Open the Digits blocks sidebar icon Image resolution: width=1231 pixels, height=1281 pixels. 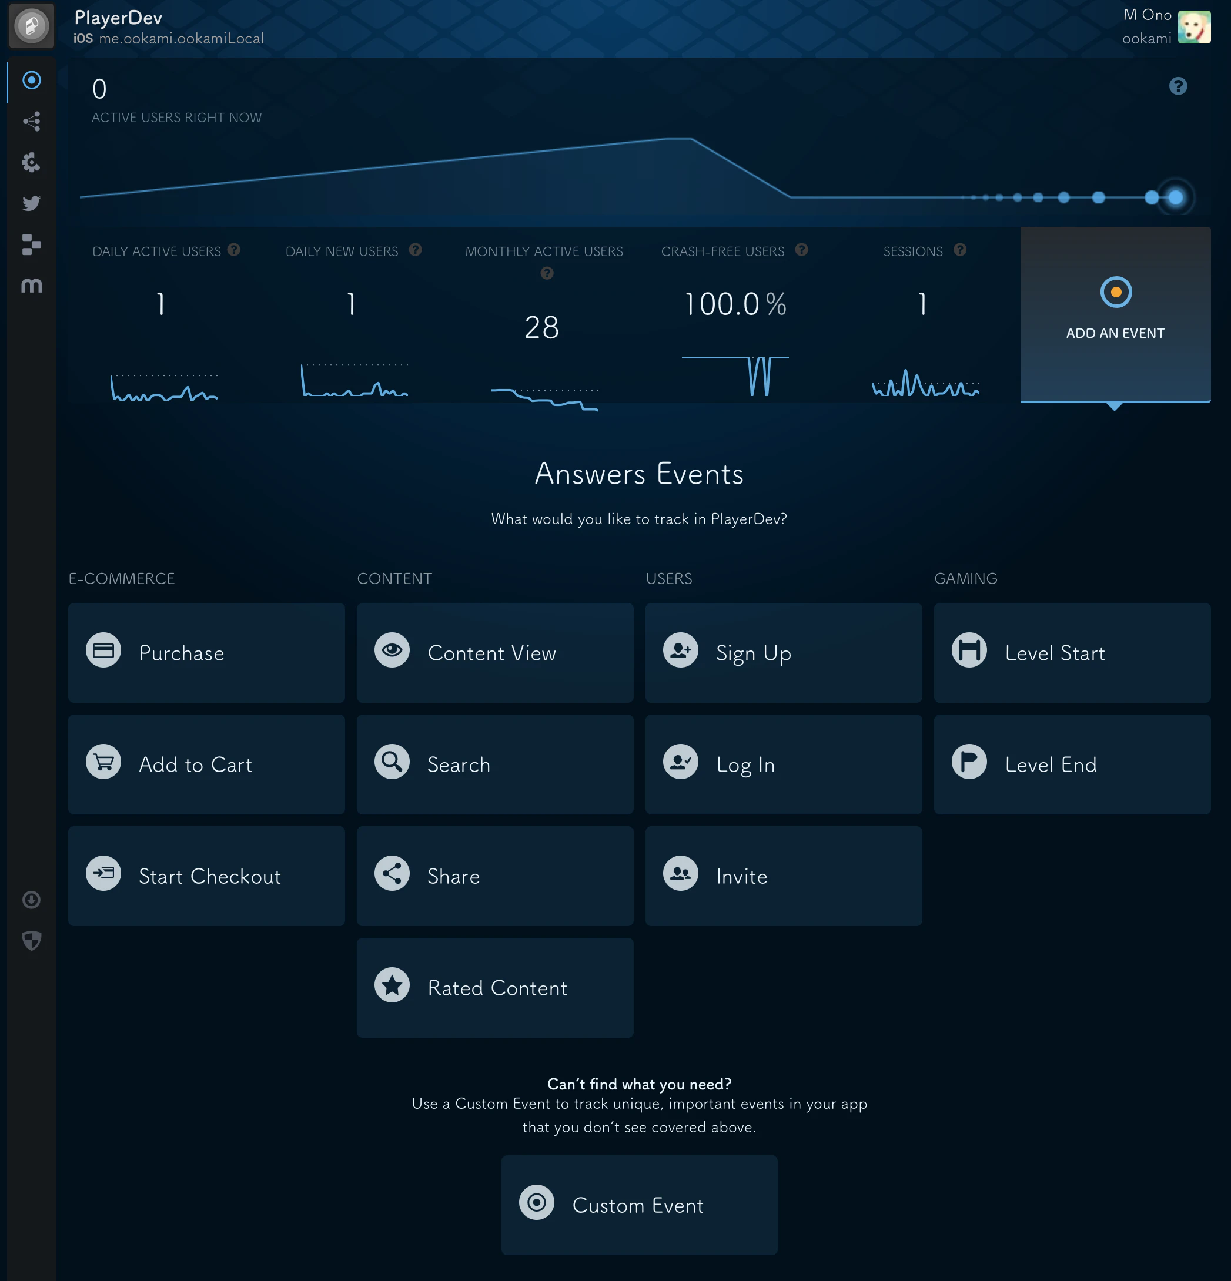click(31, 244)
